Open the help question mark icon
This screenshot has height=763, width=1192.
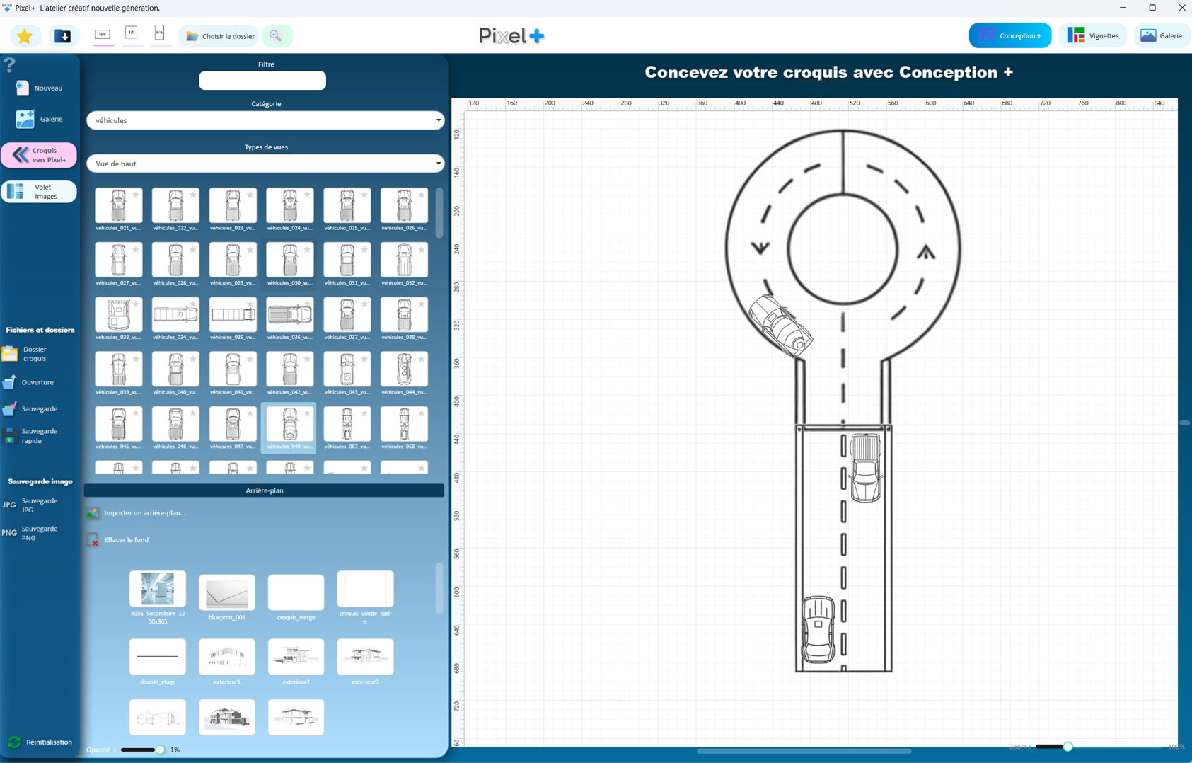(10, 65)
